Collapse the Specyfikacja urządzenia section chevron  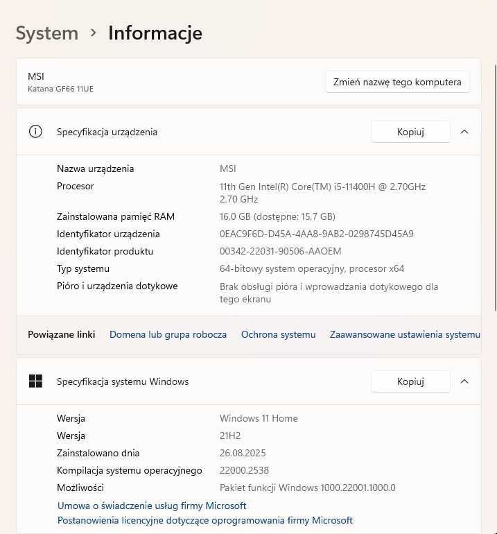[464, 132]
